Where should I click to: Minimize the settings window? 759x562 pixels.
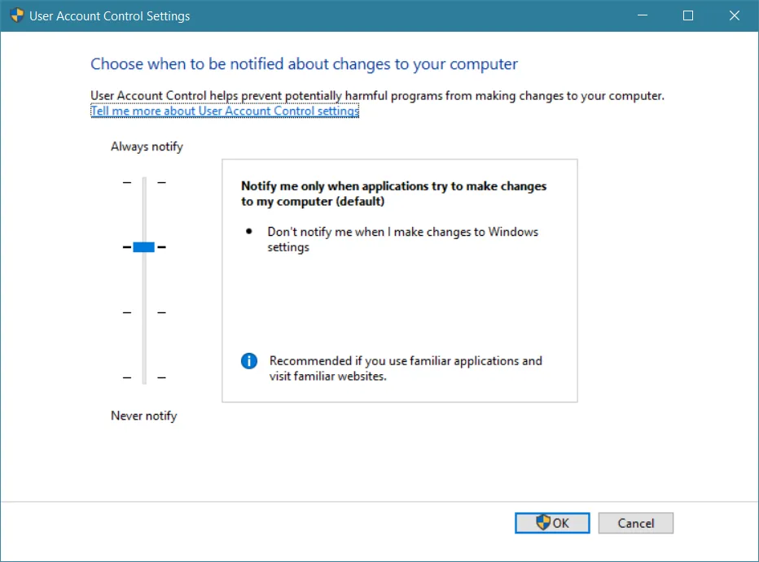tap(643, 15)
